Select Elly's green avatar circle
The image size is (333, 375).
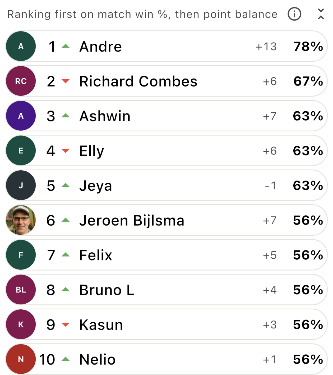pyautogui.click(x=21, y=150)
